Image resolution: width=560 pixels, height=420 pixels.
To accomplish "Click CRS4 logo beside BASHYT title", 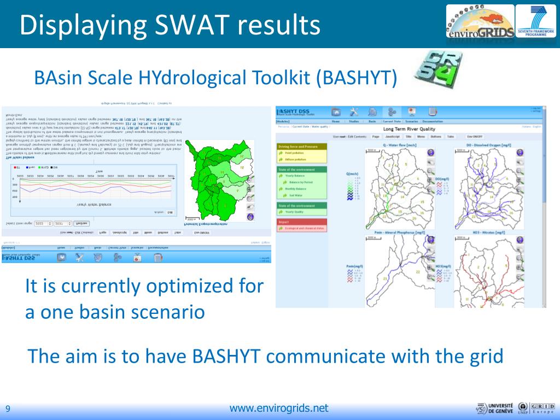I will pyautogui.click(x=439, y=69).
